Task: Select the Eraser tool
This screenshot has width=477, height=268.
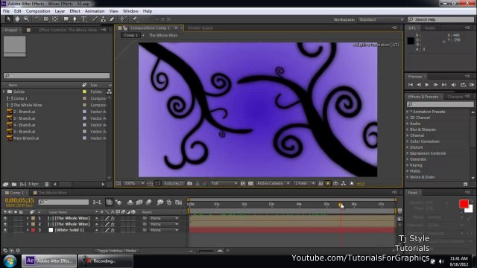Action: click(x=112, y=19)
